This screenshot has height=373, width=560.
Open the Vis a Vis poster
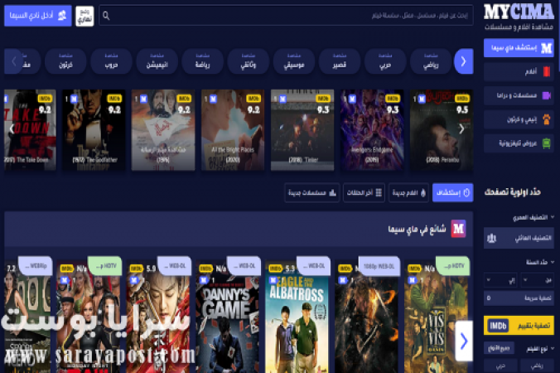[x=437, y=316]
